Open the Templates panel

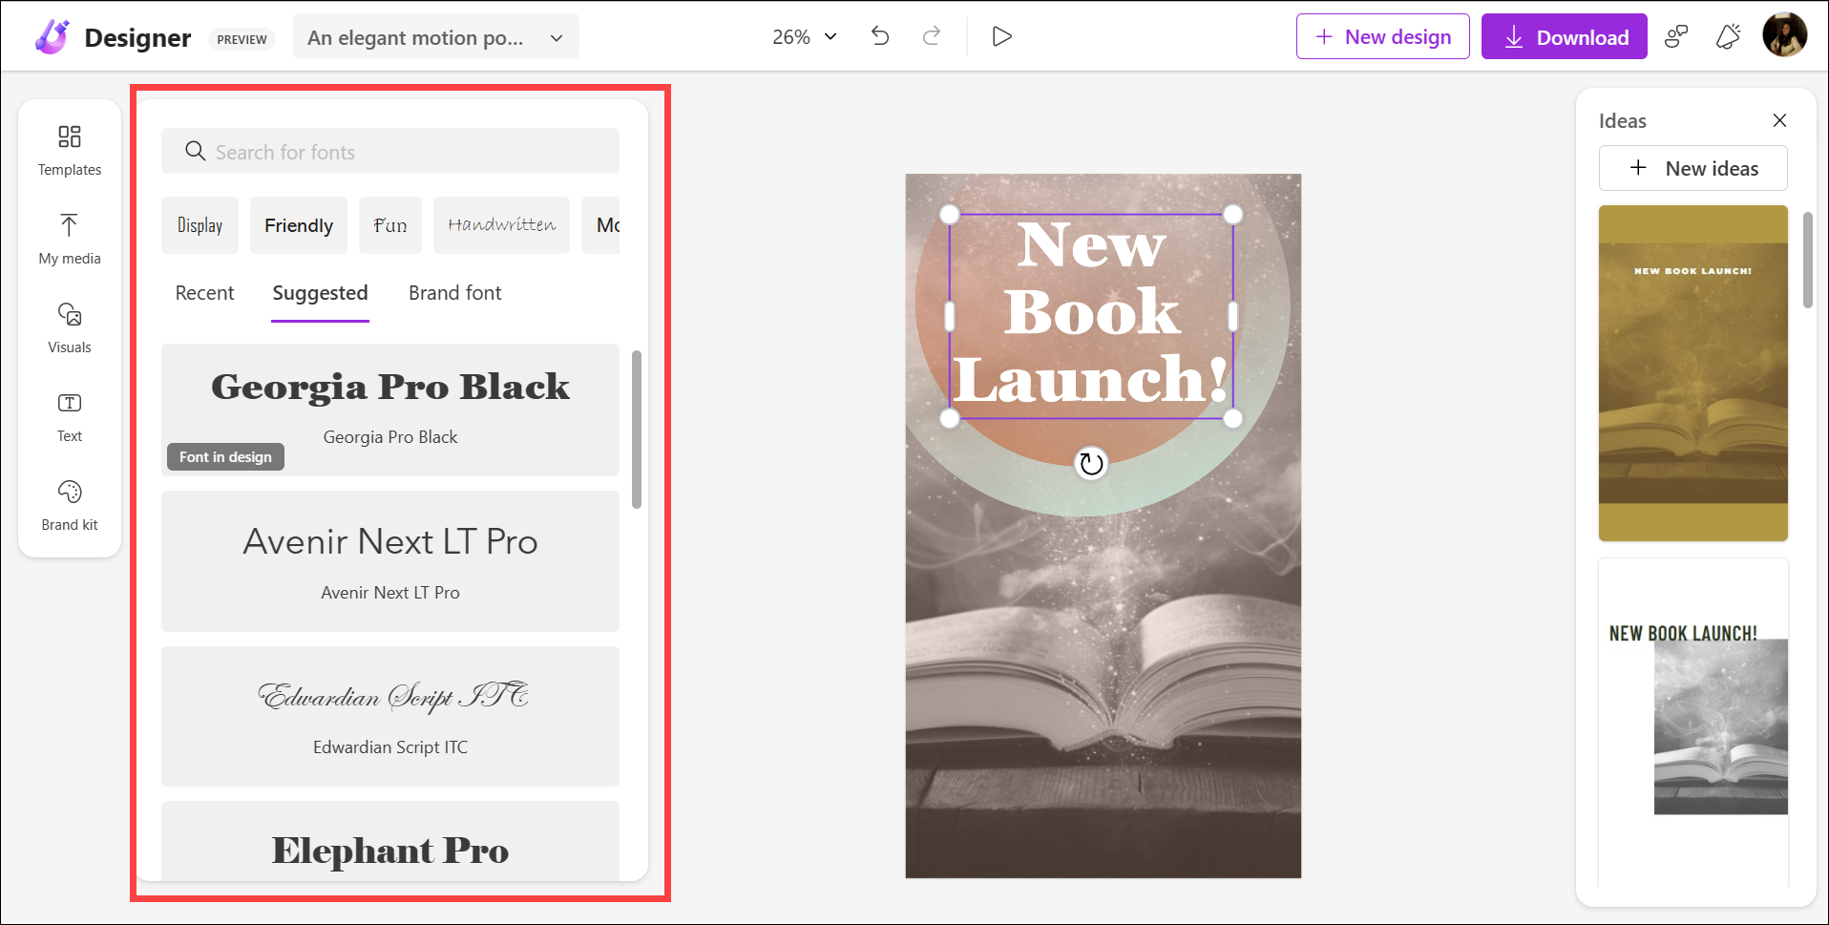point(69,150)
